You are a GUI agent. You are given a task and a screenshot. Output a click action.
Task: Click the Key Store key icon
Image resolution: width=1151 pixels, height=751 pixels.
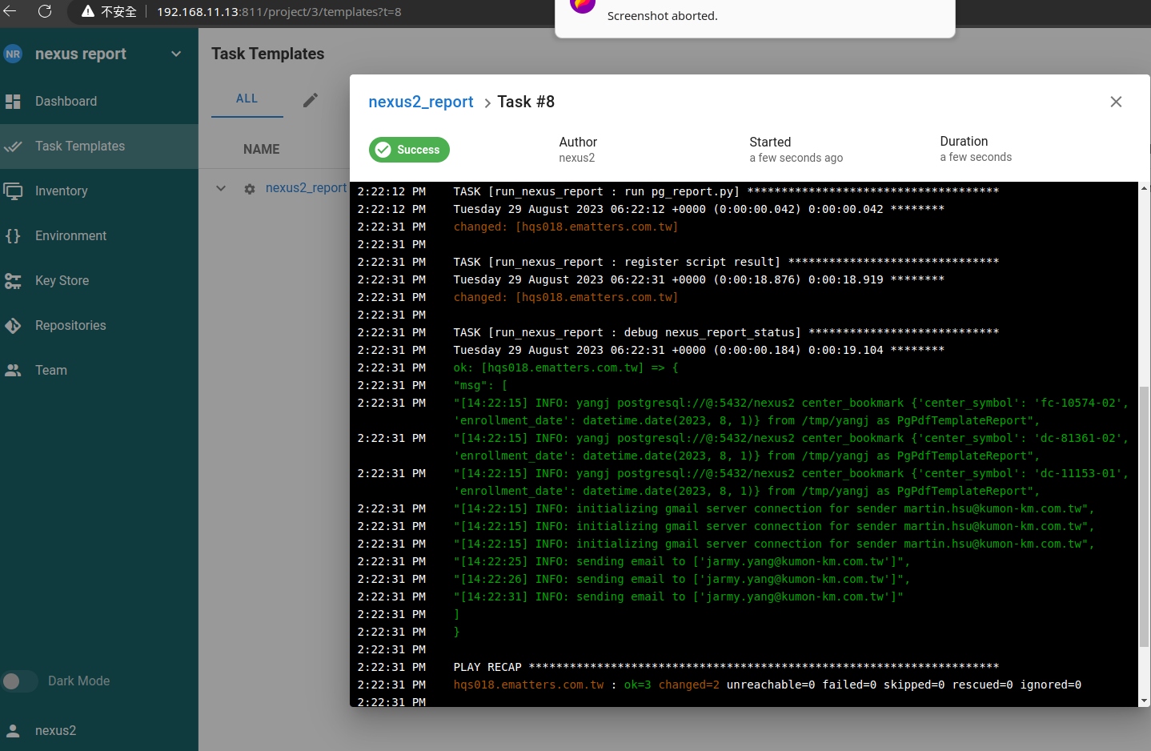[13, 281]
